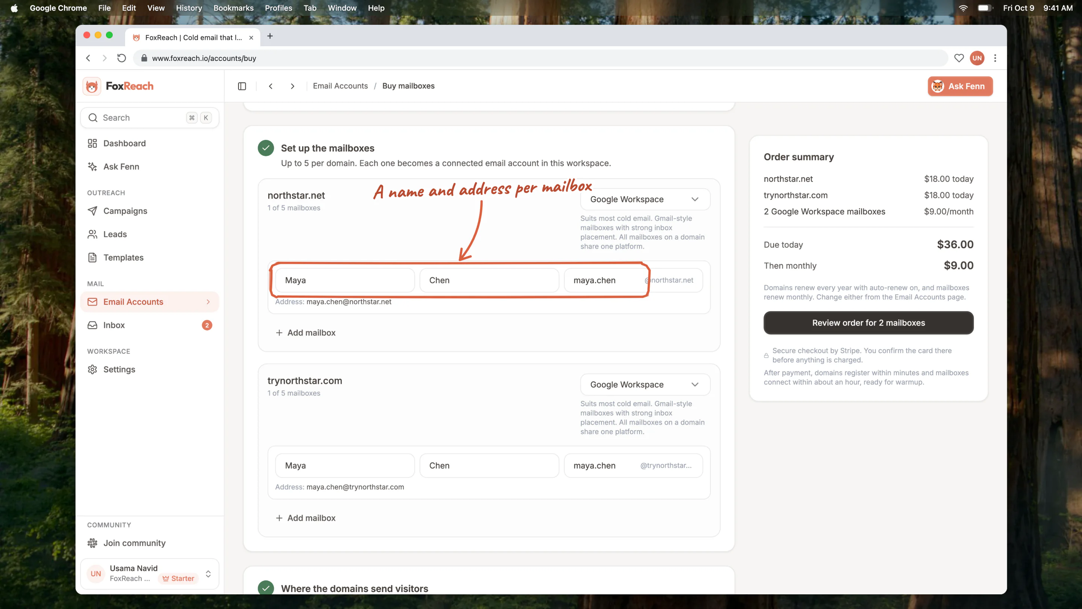Go back with the breadcrumb left chevron
This screenshot has width=1082, height=609.
coord(270,86)
